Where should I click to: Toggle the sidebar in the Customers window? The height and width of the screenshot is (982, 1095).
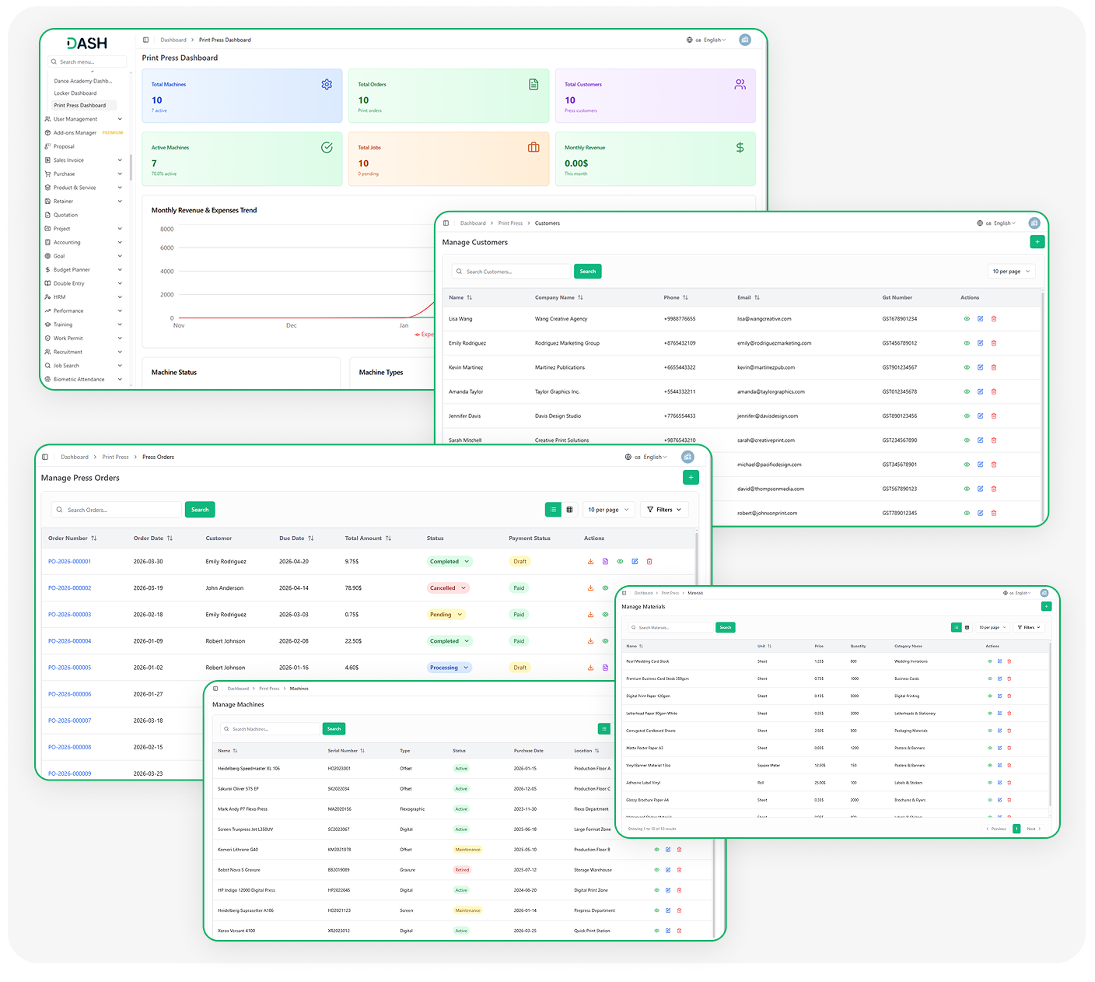pyautogui.click(x=446, y=223)
